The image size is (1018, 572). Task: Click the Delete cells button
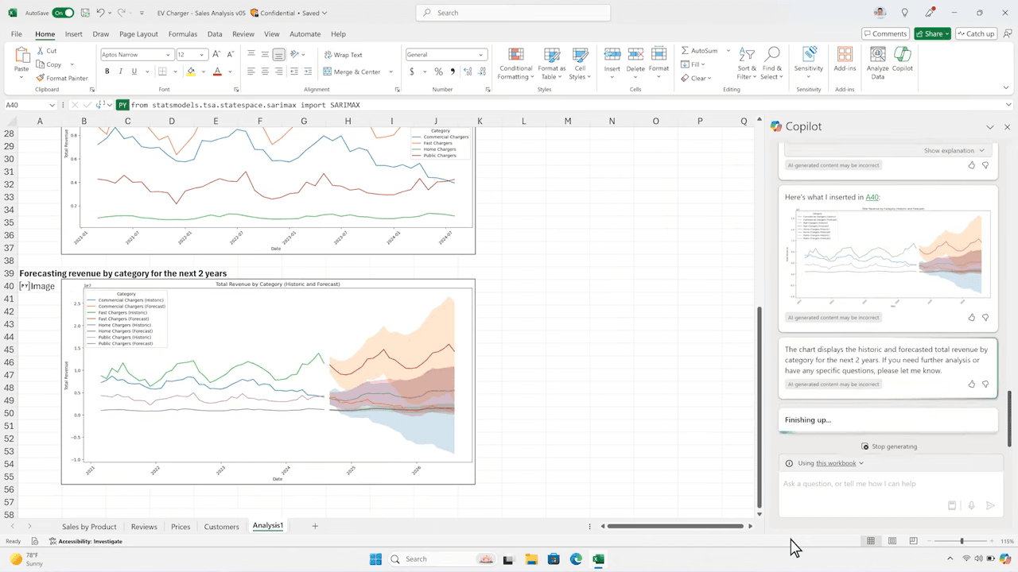click(635, 60)
